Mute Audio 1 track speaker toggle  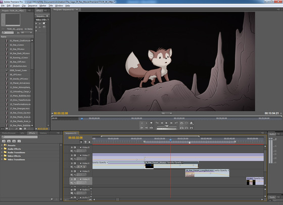(x=72, y=190)
